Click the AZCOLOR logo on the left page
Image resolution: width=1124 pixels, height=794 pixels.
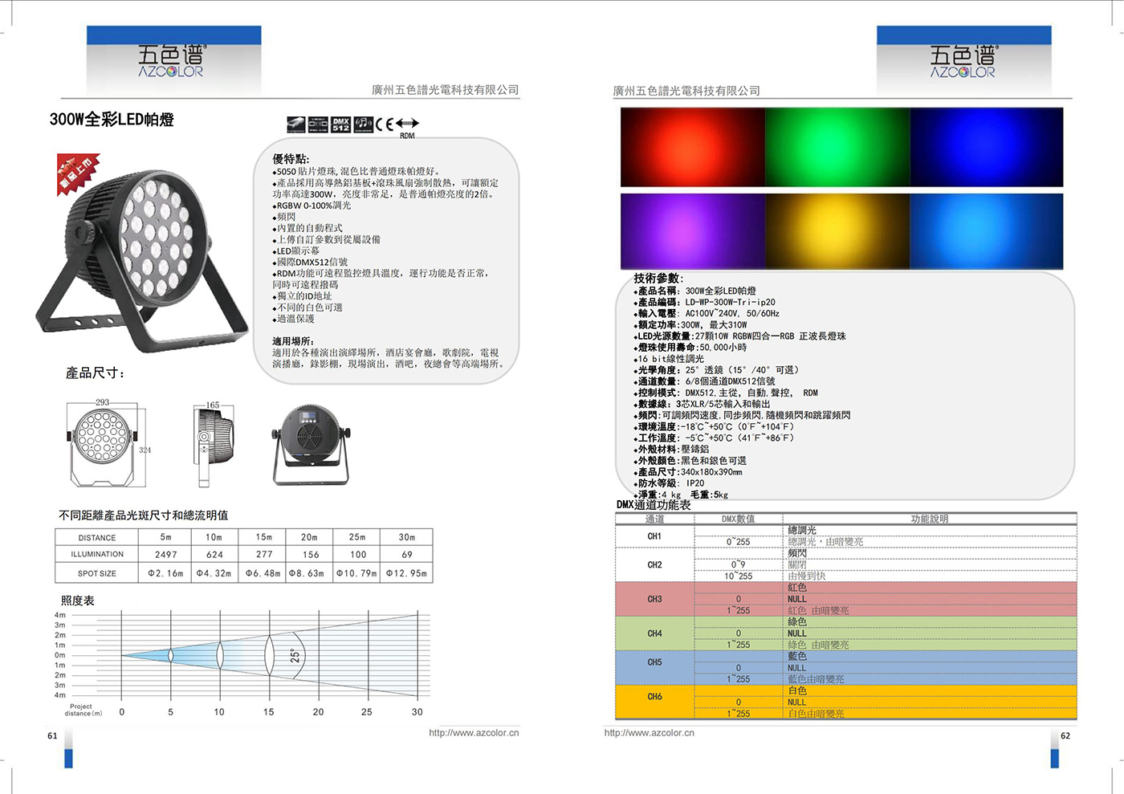tap(171, 62)
